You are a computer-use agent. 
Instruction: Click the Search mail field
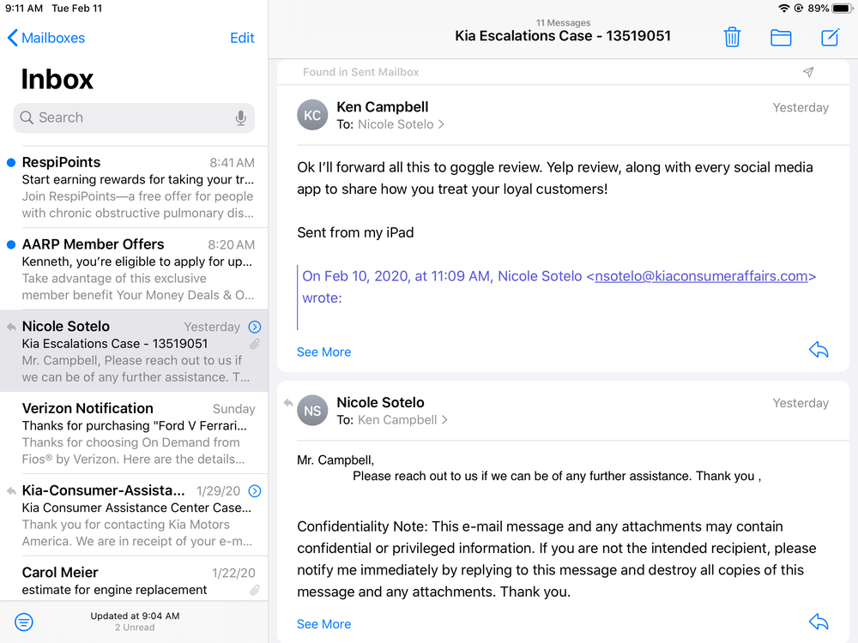129,118
